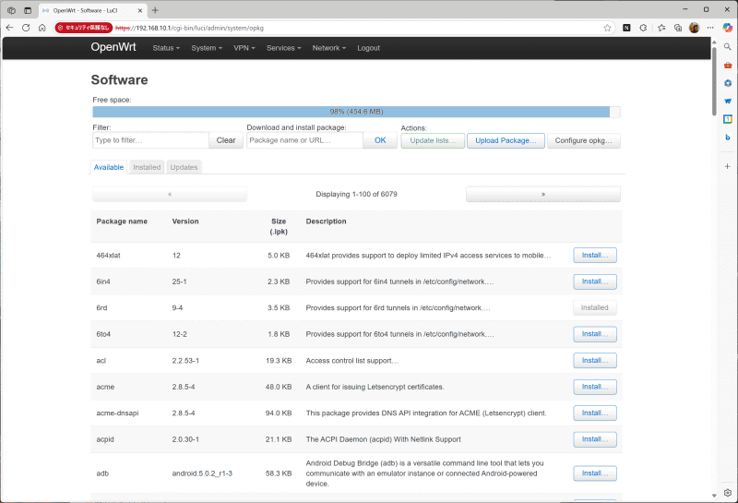The image size is (738, 503).
Task: Open Copilot icon at top right
Action: coord(728,28)
